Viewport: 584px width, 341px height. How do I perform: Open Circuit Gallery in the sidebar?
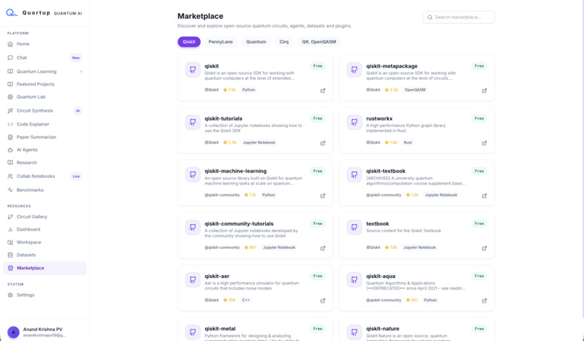click(x=45, y=217)
